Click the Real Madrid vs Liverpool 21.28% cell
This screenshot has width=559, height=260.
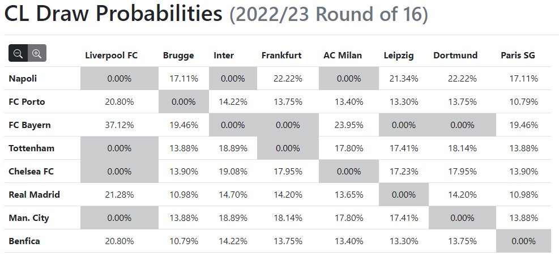120,195
